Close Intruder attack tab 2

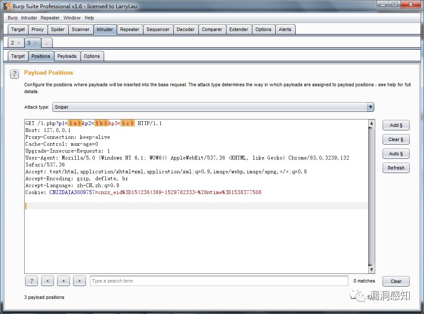[19, 43]
